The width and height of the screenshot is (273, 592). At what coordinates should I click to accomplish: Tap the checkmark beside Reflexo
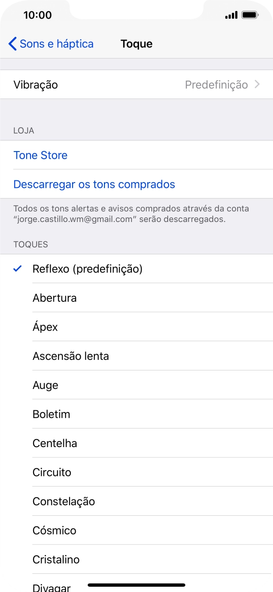tap(17, 269)
